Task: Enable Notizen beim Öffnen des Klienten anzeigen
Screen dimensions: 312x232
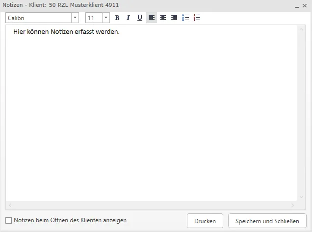Action: click(8, 220)
